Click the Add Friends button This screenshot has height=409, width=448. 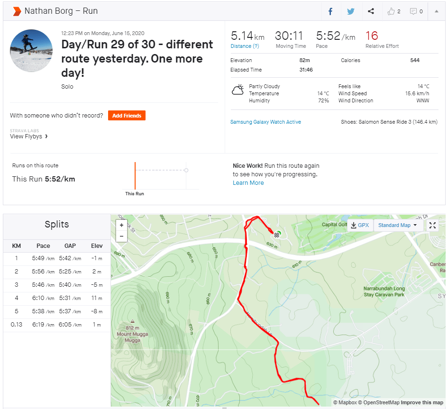pyautogui.click(x=127, y=116)
